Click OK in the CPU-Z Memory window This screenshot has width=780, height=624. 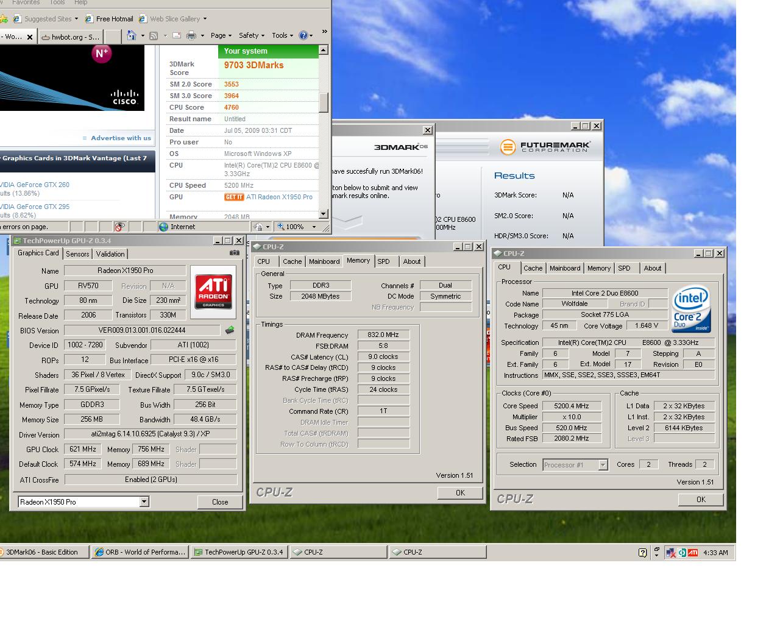pos(460,492)
